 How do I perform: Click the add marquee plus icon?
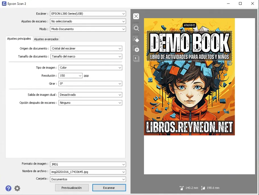136,49
